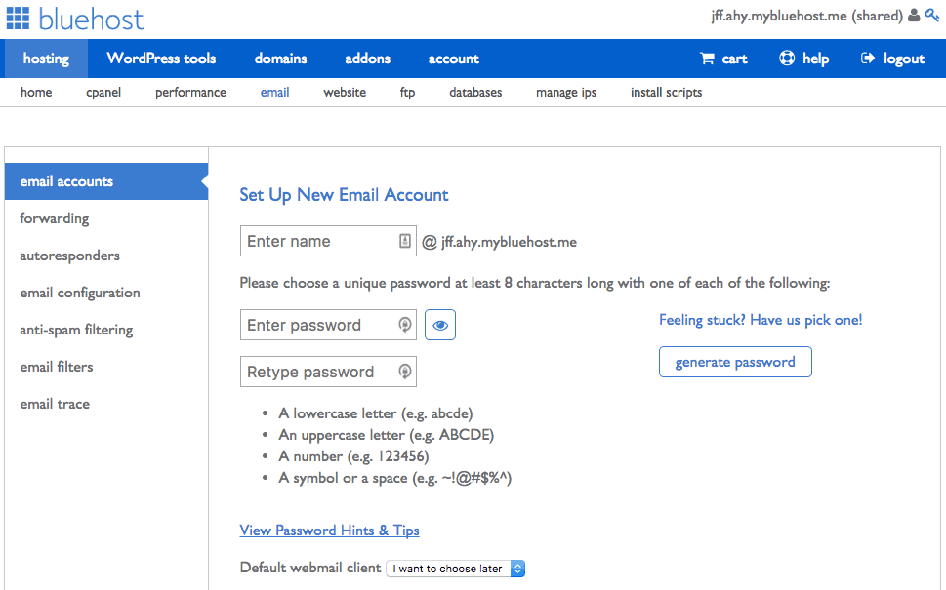946x590 pixels.
Task: Go to the home submenu item
Action: point(36,93)
